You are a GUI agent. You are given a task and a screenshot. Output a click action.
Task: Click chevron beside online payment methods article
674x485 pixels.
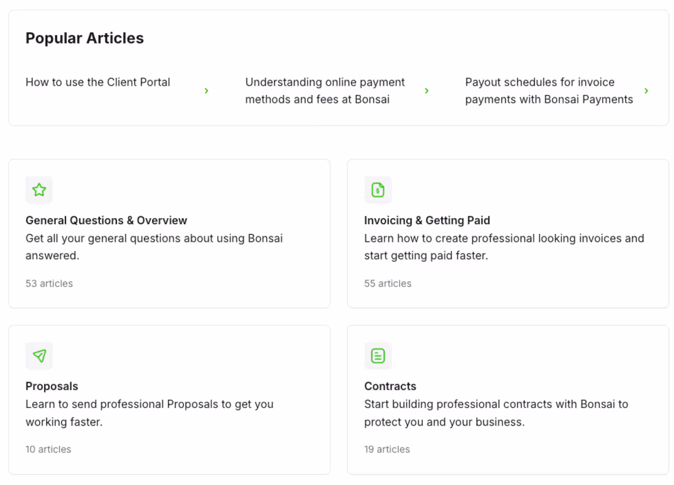click(426, 91)
